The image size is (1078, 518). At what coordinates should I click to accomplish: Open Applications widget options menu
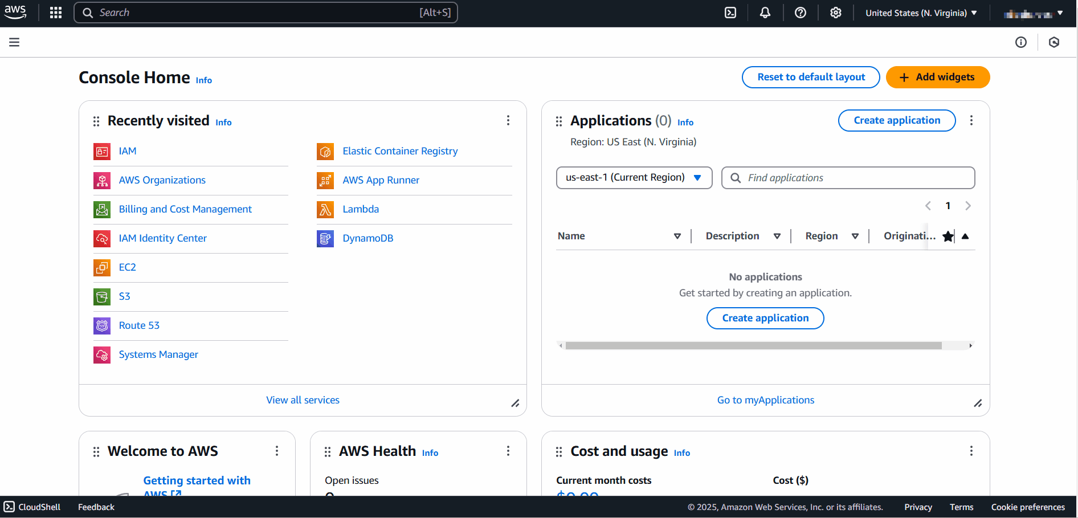click(971, 120)
